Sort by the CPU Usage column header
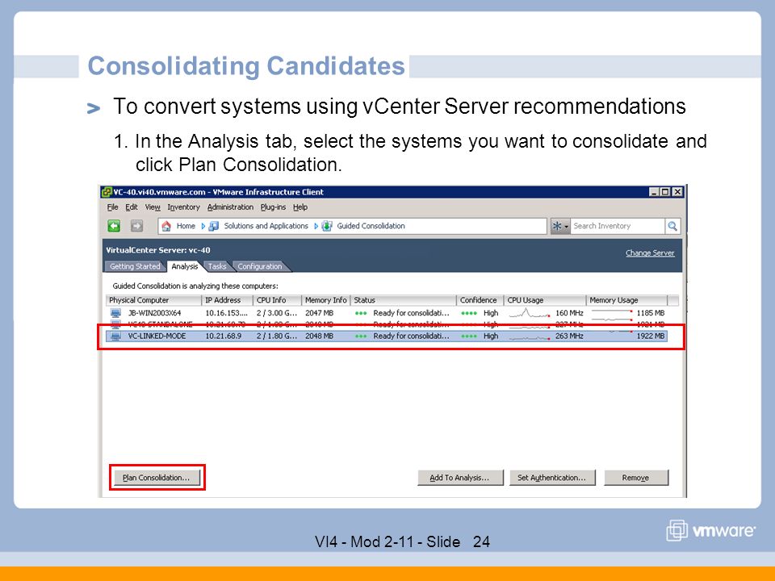The width and height of the screenshot is (775, 581). tap(545, 300)
